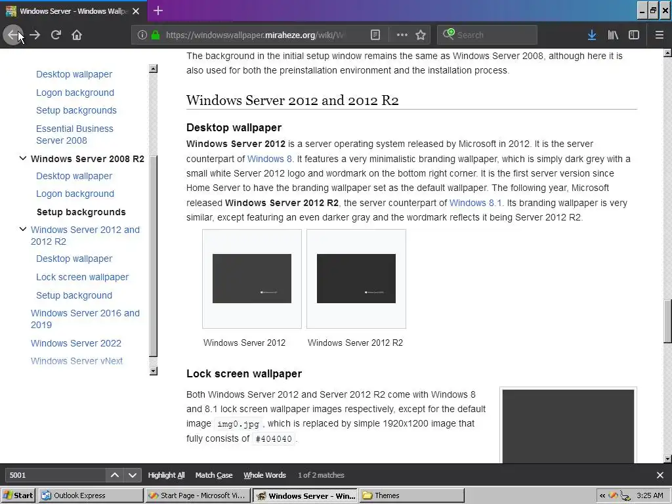The height and width of the screenshot is (504, 672).
Task: Toggle Highlight All in find bar
Action: pyautogui.click(x=166, y=475)
